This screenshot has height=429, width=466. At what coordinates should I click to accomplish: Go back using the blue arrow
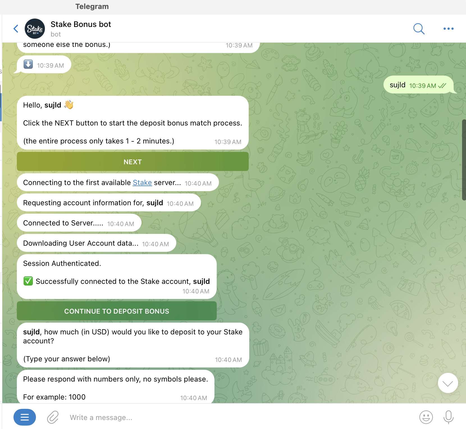16,28
